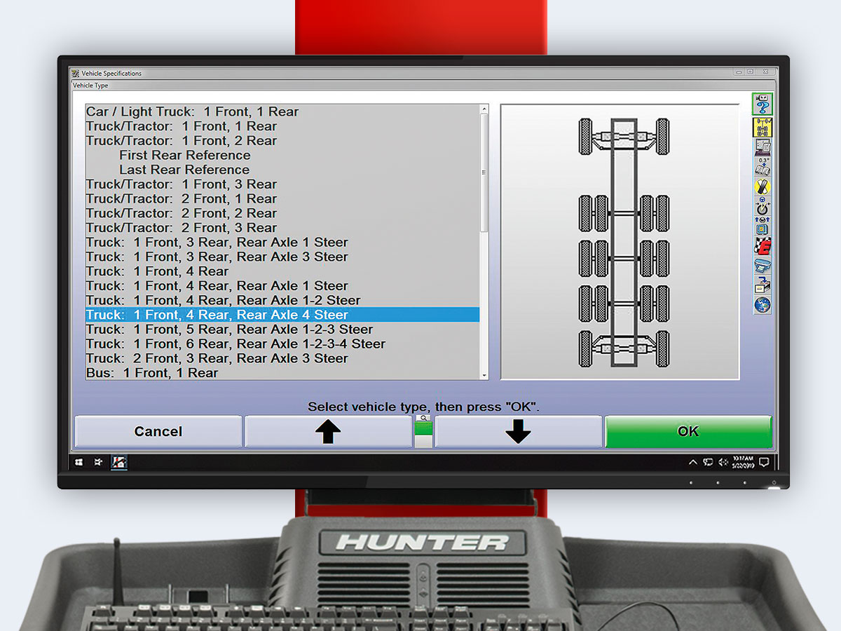Screen dimensions: 841x631
Task: Select "Car / Light Truck: 1 Front, 1 Rear"
Action: click(192, 112)
